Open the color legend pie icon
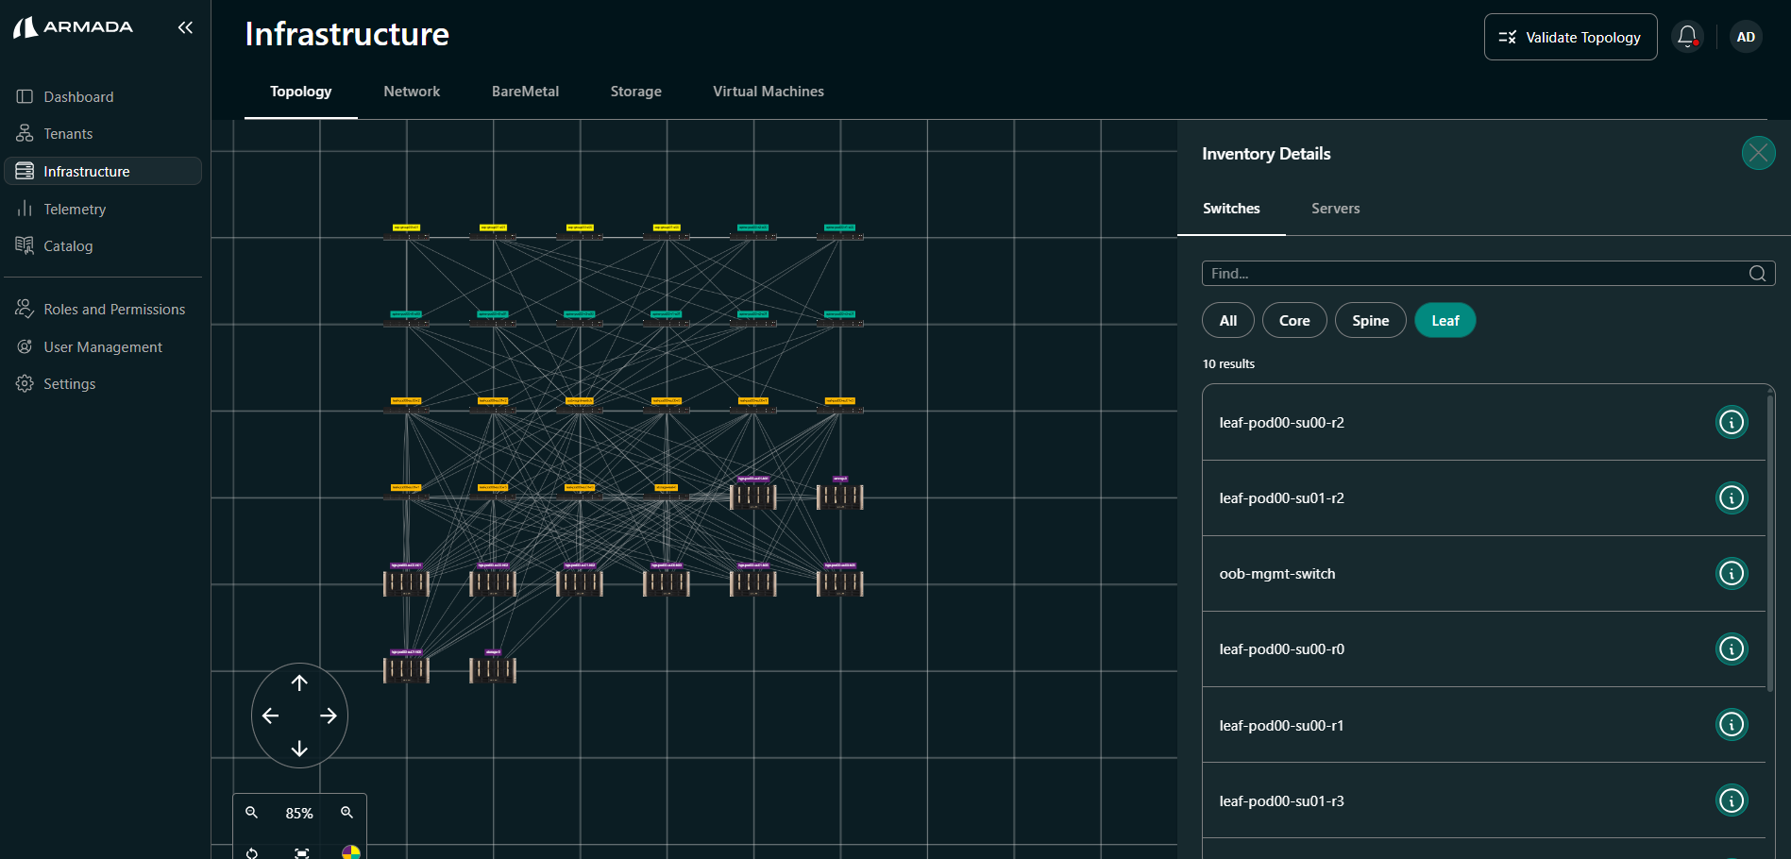The image size is (1791, 859). [x=350, y=852]
